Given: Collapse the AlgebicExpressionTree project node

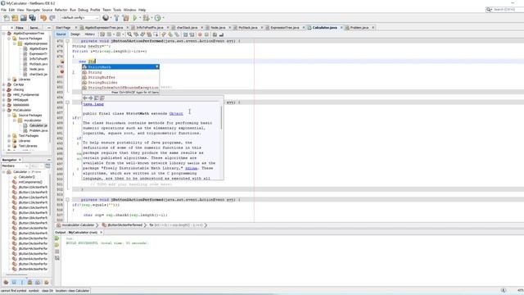Looking at the screenshot, I should 4,33.
